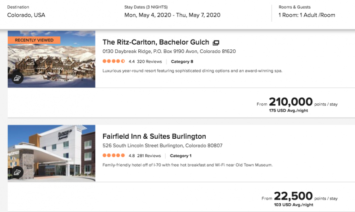355x212 pixels.
Task: Open photo gallery icon on Ritz-Carlton image
Action: pos(18,78)
